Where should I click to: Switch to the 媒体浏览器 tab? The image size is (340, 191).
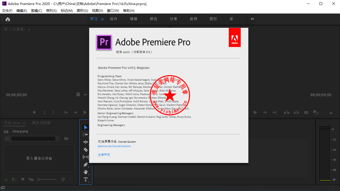point(41,123)
